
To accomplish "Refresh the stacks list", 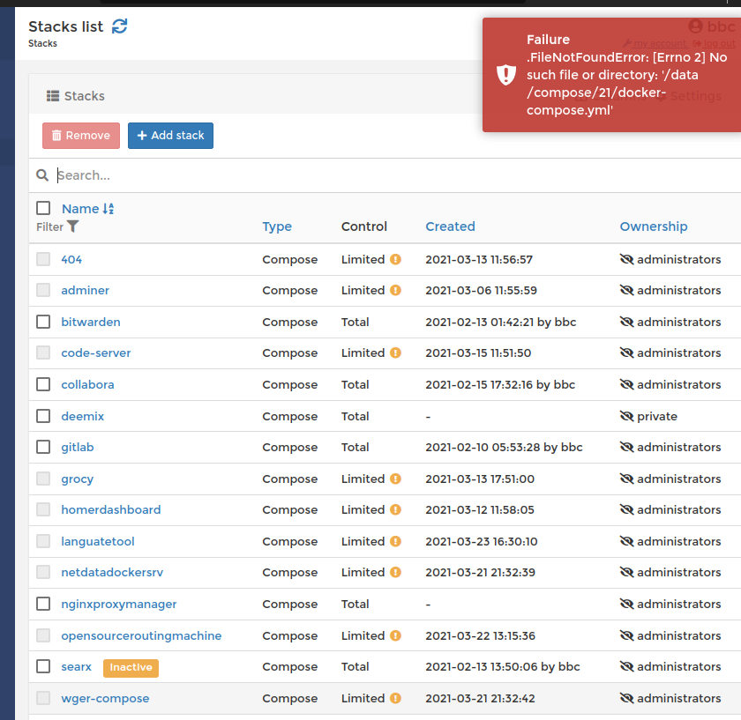I will [119, 26].
